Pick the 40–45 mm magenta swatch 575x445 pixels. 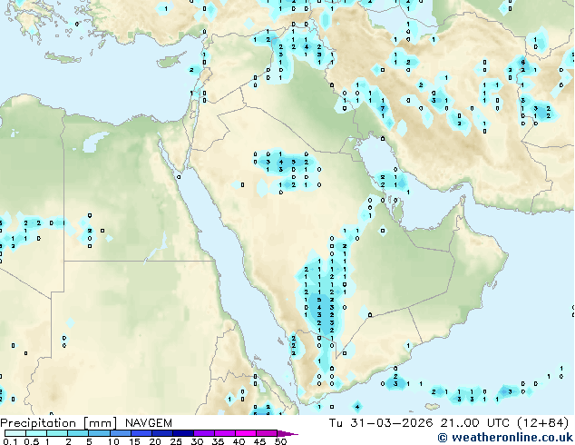coord(246,433)
